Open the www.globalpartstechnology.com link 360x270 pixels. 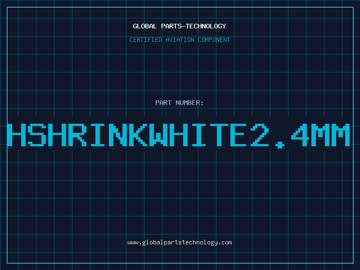(x=180, y=243)
